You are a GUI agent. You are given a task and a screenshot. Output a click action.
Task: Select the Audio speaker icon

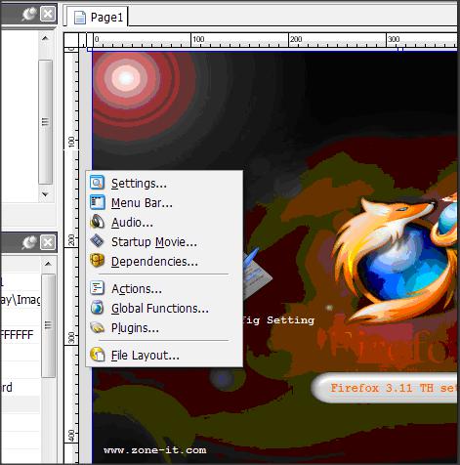tap(97, 222)
